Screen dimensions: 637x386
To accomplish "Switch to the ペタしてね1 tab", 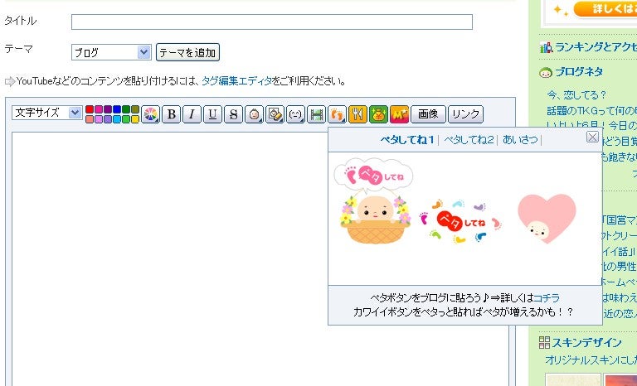I will pyautogui.click(x=407, y=140).
